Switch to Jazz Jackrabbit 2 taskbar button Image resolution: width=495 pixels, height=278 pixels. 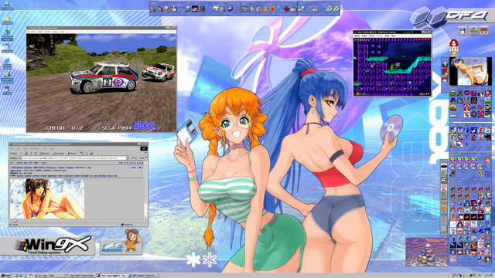pyautogui.click(x=111, y=276)
